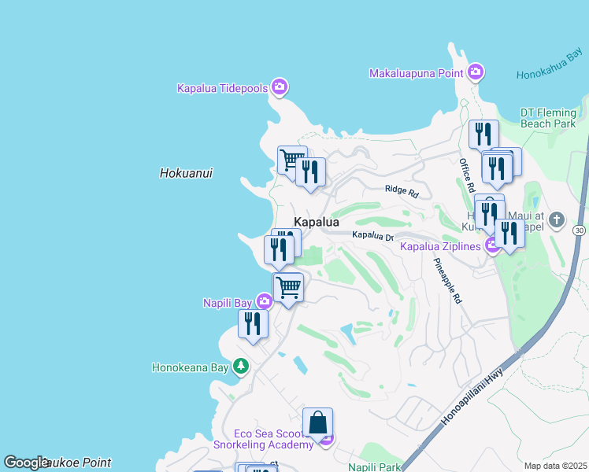Open the Honokeana Bay label
The width and height of the screenshot is (589, 472).
(191, 367)
